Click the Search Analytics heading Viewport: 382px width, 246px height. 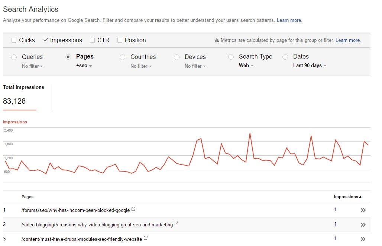(30, 9)
